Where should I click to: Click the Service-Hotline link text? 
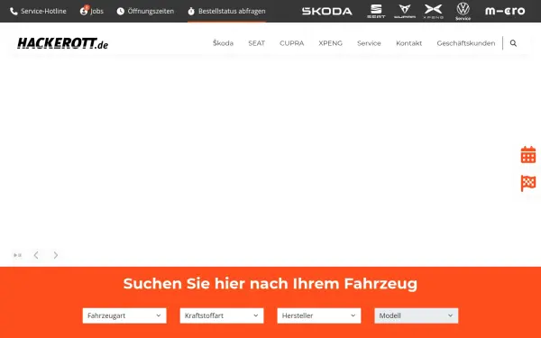pos(43,11)
